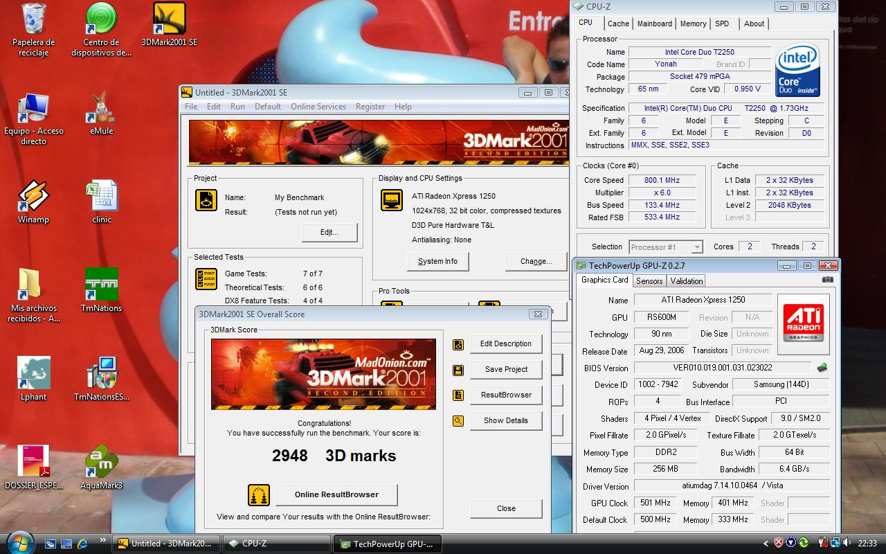This screenshot has height=554, width=886.
Task: Click the Project clipboard icon in 3DMark
Action: tap(206, 200)
